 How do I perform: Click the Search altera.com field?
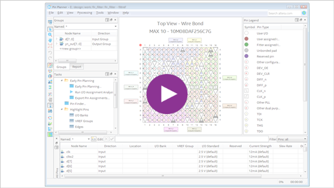pyautogui.click(x=284, y=13)
